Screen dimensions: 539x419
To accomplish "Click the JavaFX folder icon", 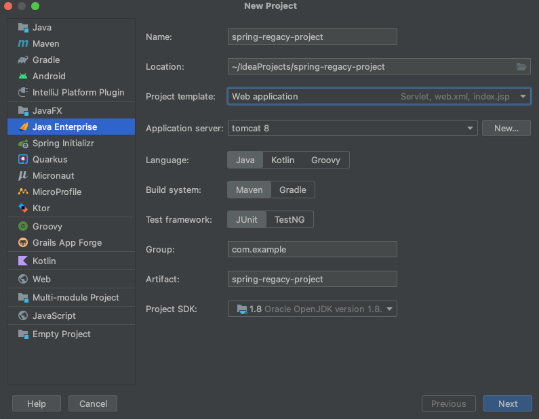I will click(23, 110).
